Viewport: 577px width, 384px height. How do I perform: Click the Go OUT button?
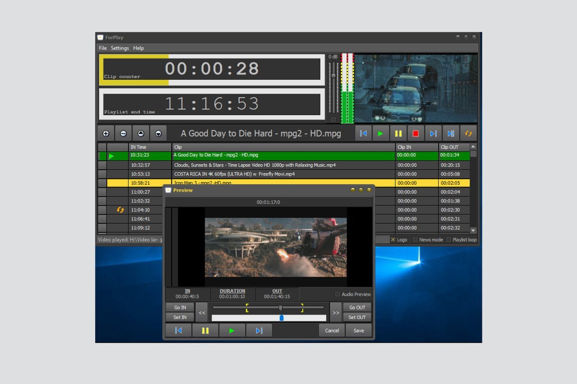[357, 307]
